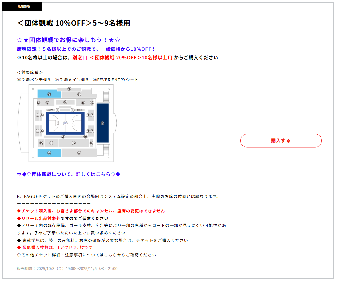
Task: Click the red チケット購入後 cancellation notice
Action: point(91,211)
